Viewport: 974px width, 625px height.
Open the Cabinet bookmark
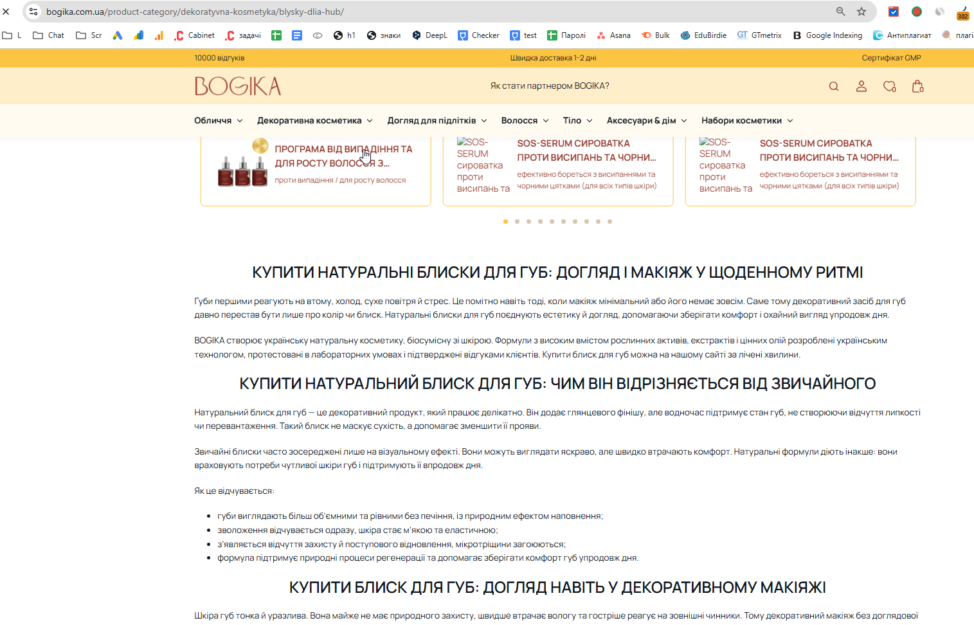pyautogui.click(x=194, y=35)
